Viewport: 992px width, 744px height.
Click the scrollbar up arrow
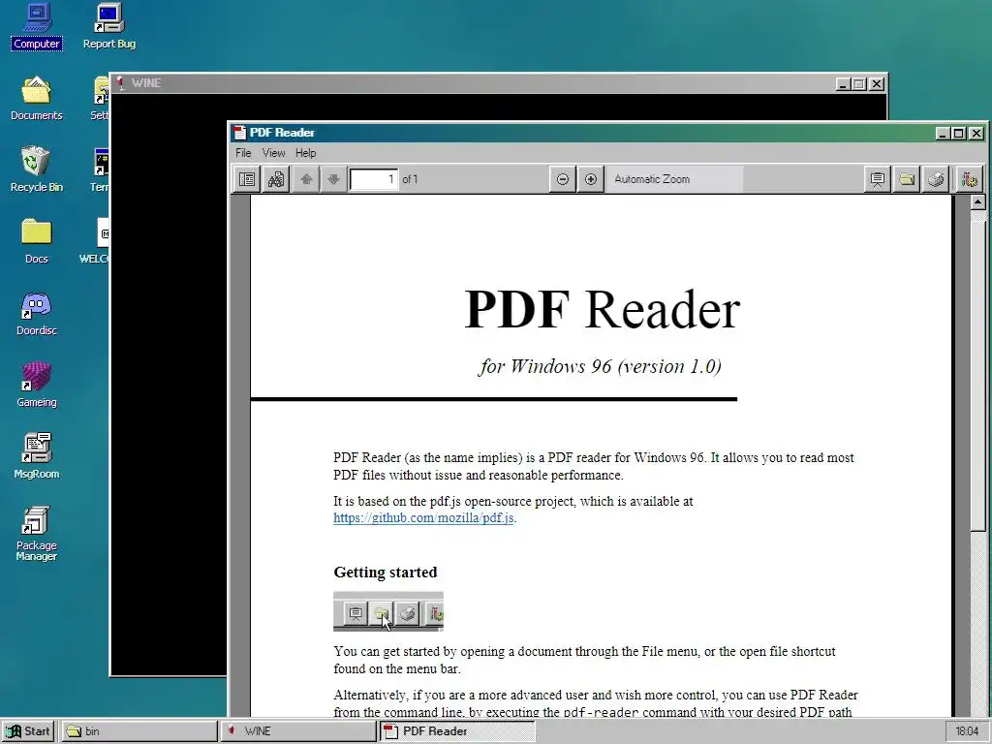[978, 202]
